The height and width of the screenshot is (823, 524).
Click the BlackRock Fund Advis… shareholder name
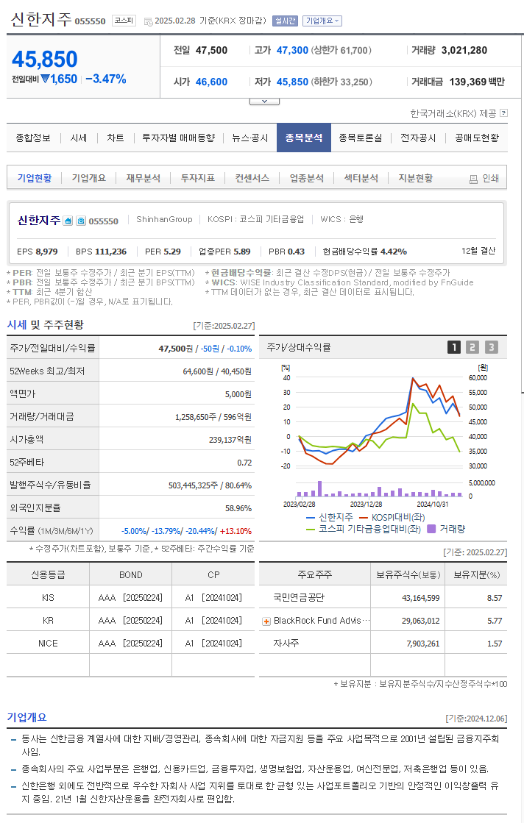322,621
